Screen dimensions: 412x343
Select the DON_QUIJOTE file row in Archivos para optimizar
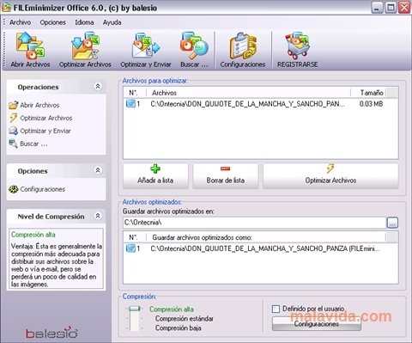tap(260, 104)
